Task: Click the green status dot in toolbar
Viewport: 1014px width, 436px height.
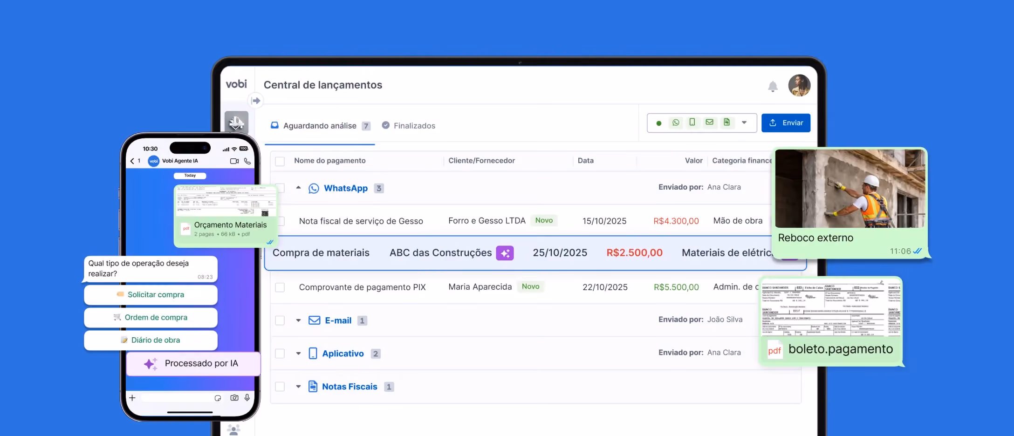Action: [659, 123]
